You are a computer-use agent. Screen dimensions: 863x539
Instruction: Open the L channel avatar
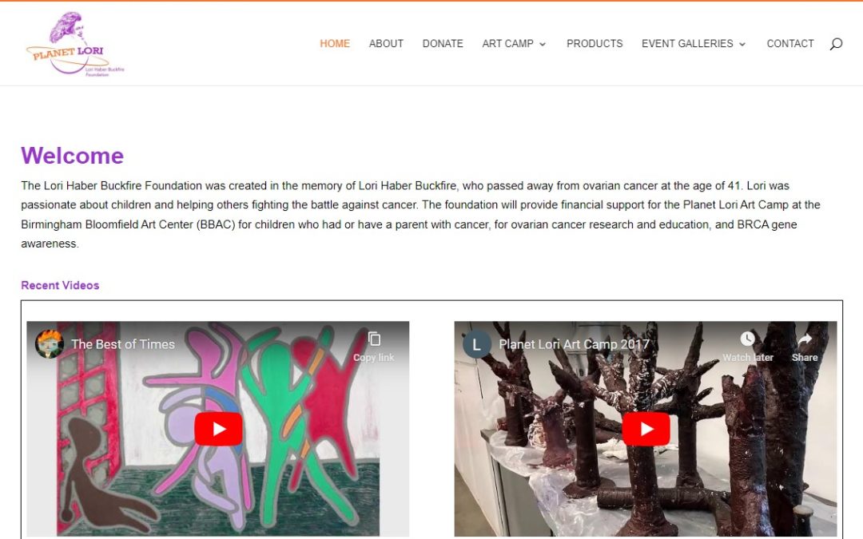(476, 344)
